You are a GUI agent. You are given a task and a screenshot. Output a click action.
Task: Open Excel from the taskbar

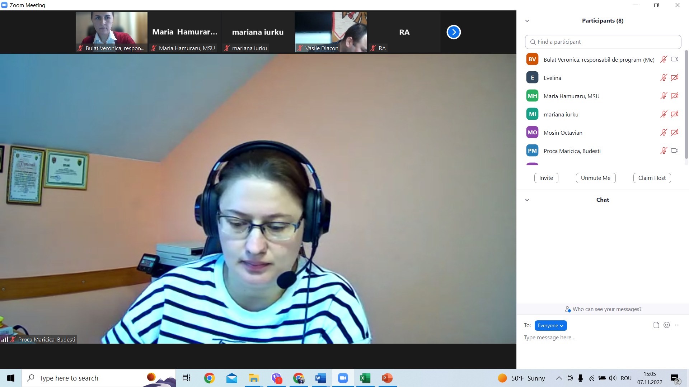click(x=365, y=378)
